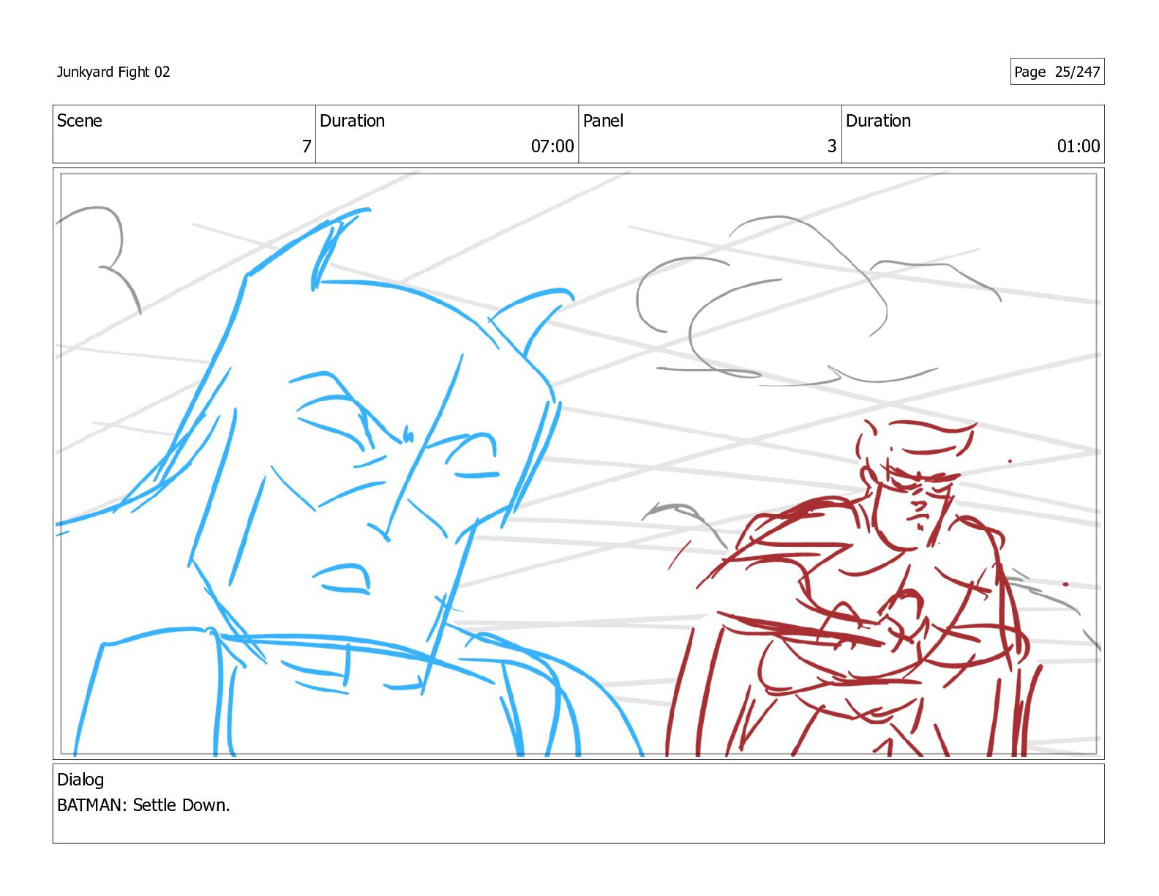This screenshot has height=896, width=1159.
Task: Click the 'Junkyard Fight 02' title text
Action: [113, 72]
